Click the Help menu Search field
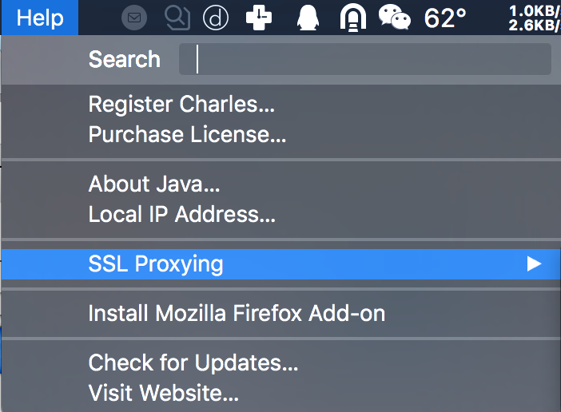 click(365, 60)
